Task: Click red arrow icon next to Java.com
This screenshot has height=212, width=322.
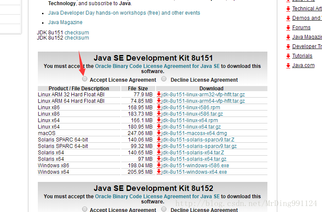Action: tap(288, 65)
